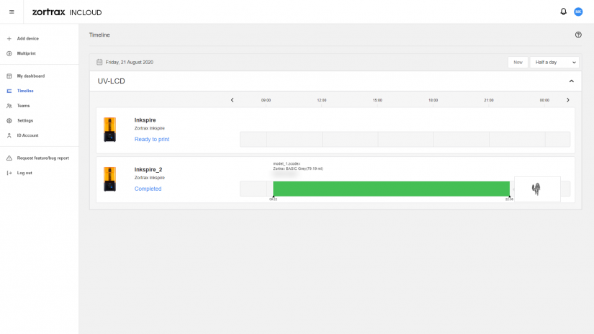Image resolution: width=594 pixels, height=334 pixels.
Task: Click the Timeline sidebar icon
Action: 9,91
